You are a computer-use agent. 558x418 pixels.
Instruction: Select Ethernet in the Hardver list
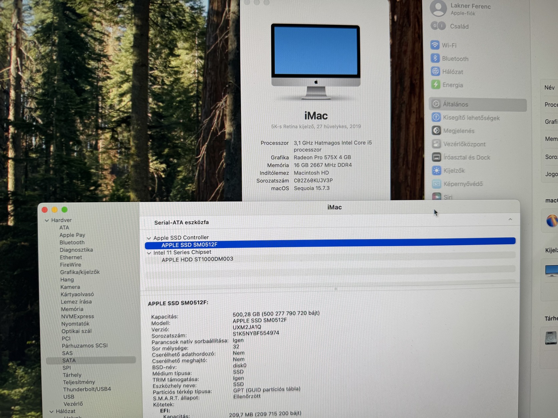pos(71,257)
